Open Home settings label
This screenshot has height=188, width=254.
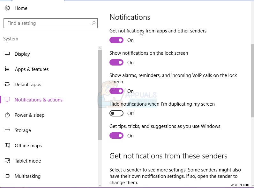[21, 8]
